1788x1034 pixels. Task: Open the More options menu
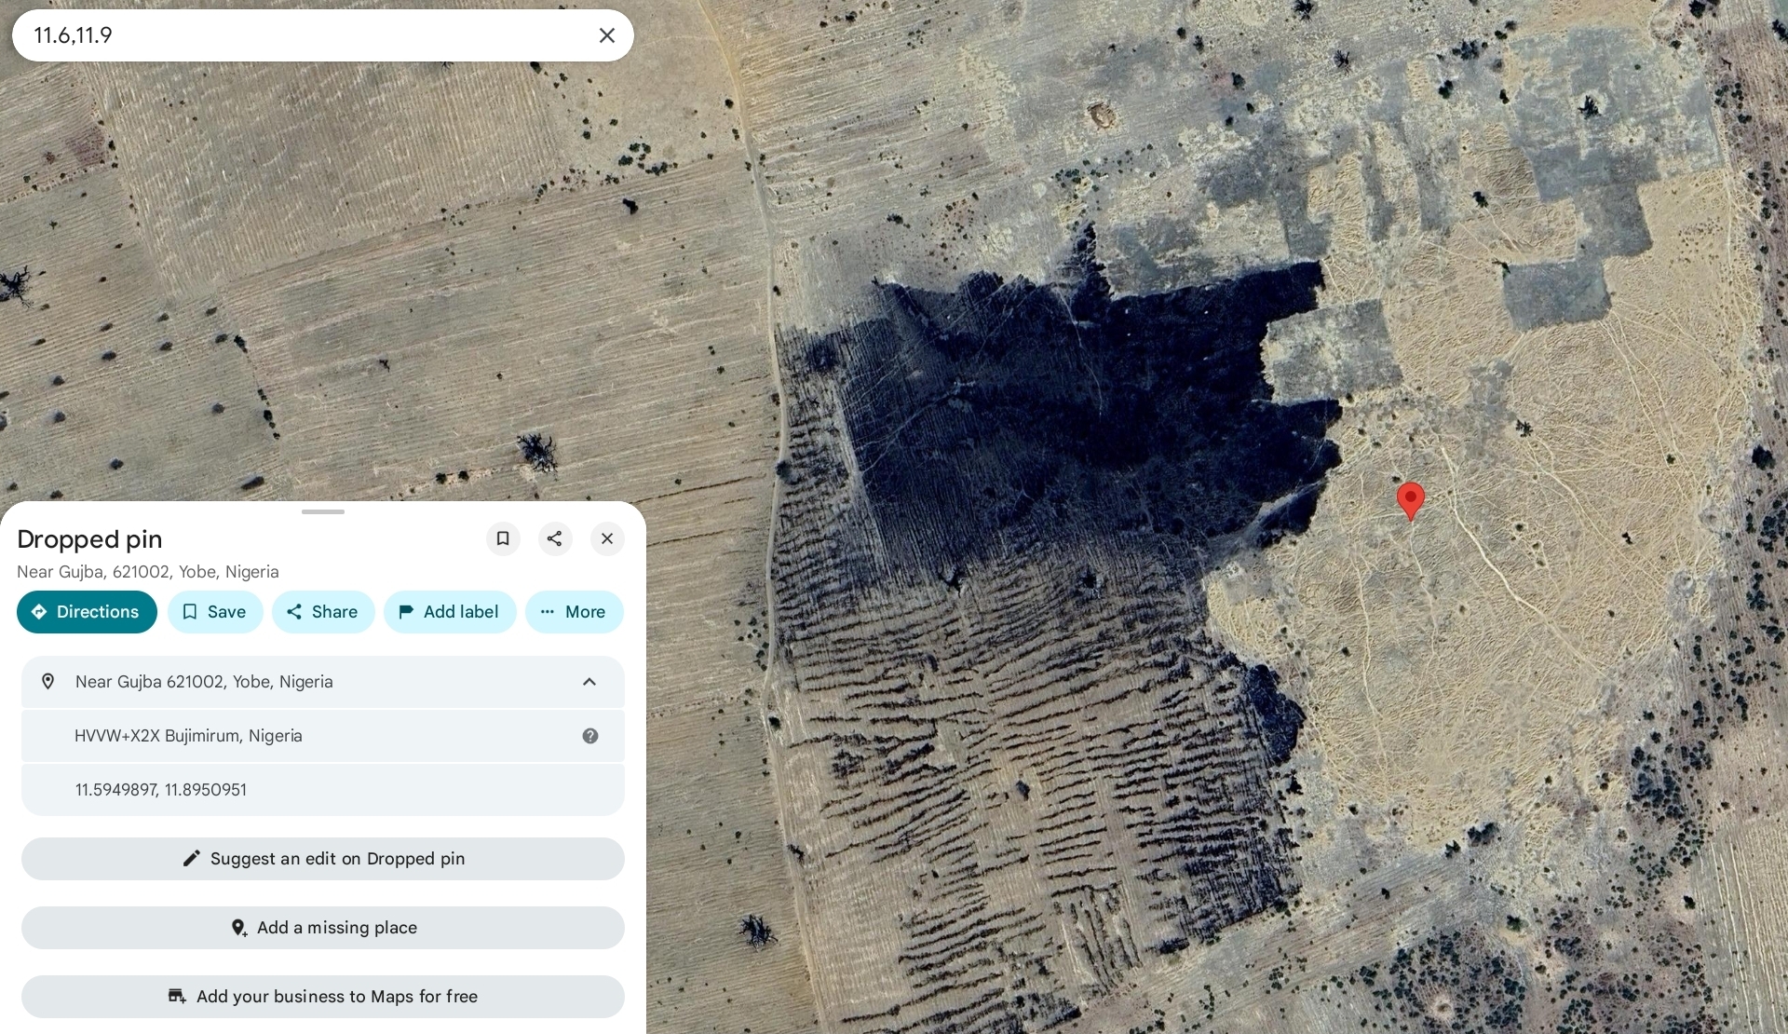tap(574, 612)
